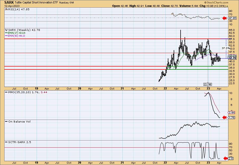Click the 1.76 PMO value tag
239x165 pixels.
coord(232,117)
